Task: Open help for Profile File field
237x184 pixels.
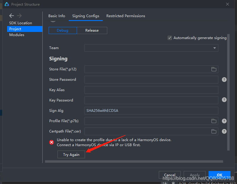Action: click(x=224, y=121)
